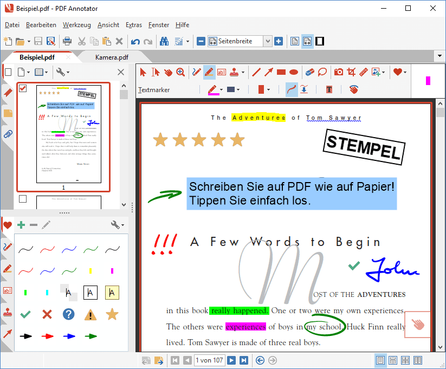Select the Pan hand tool
The image size is (446, 369).
[168, 72]
